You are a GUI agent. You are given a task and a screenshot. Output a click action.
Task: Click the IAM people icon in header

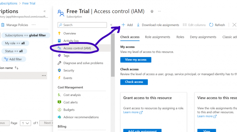pyautogui.click(x=61, y=13)
